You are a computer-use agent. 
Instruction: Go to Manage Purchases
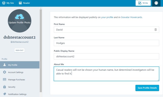click(x=20, y=80)
